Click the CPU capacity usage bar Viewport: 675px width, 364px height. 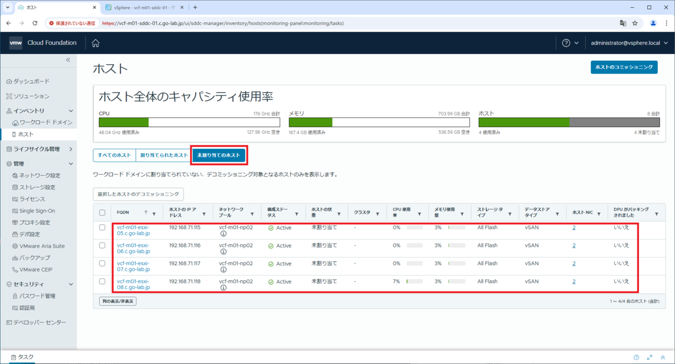pos(190,122)
